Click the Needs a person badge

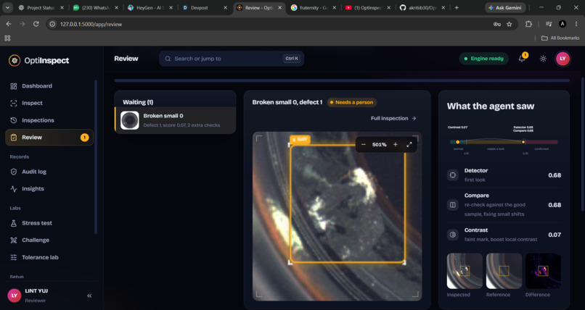(352, 102)
